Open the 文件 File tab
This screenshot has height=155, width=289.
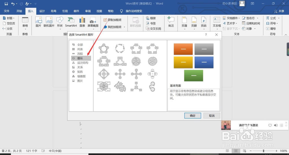pos(7,11)
